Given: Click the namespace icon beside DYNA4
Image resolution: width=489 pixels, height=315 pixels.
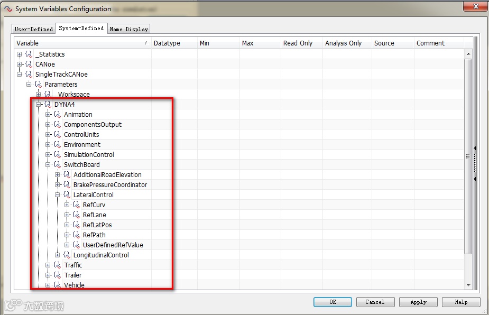Looking at the screenshot, I should (48, 105).
